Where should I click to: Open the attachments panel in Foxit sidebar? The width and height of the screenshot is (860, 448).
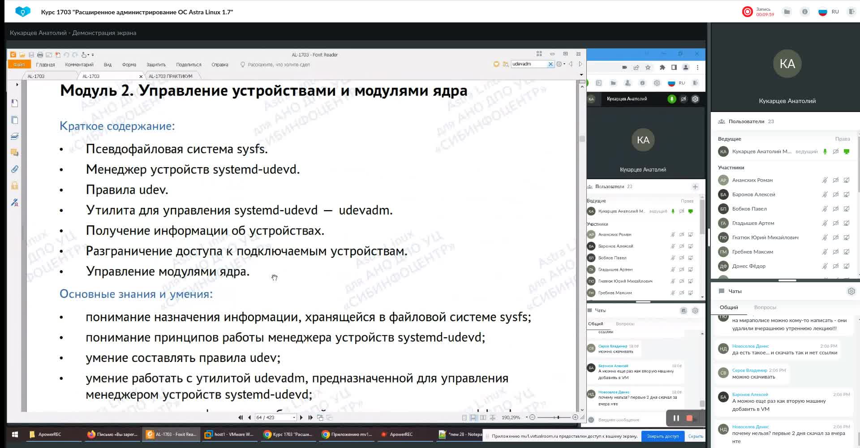(x=15, y=169)
